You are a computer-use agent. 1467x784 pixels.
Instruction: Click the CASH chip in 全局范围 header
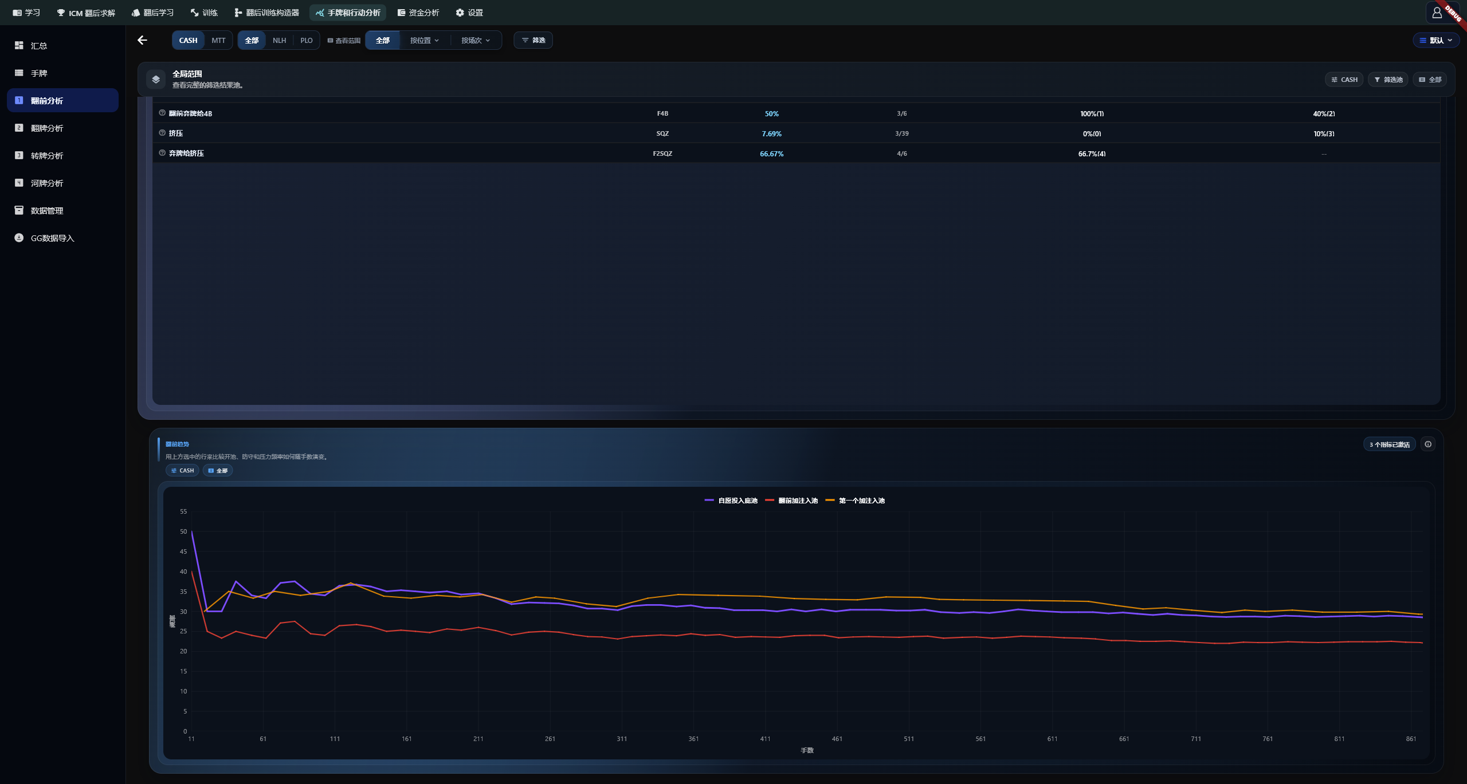coord(1344,80)
